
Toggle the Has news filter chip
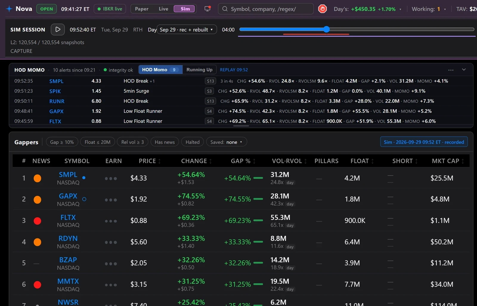tap(165, 142)
